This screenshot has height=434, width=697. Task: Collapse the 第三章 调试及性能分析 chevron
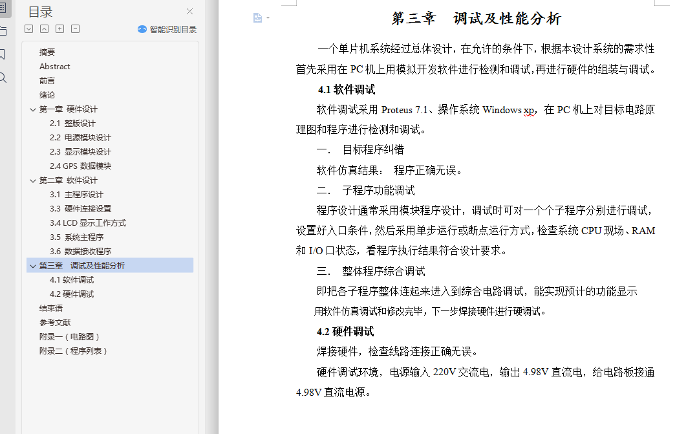coord(33,266)
